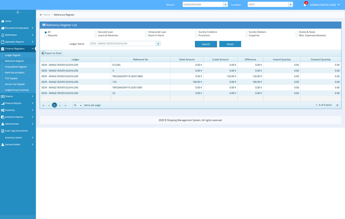345x219 pixels.
Task: Open notifications bell in top bar
Action: (305, 5)
